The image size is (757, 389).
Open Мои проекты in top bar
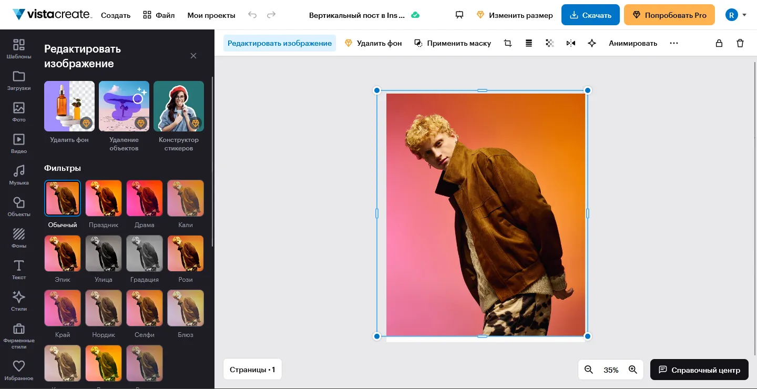click(x=211, y=15)
